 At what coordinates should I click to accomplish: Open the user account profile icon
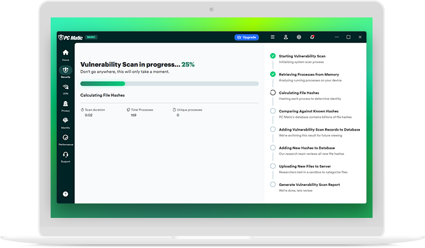[x=286, y=37]
